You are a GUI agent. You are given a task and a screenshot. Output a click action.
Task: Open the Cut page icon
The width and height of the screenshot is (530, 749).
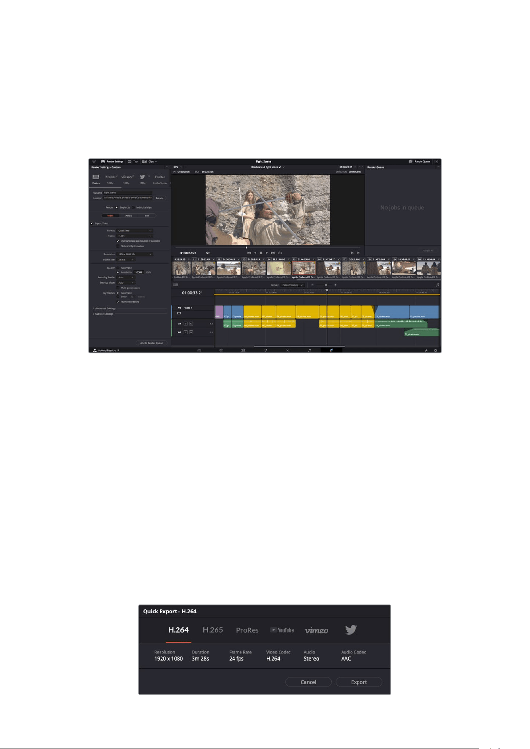click(221, 350)
